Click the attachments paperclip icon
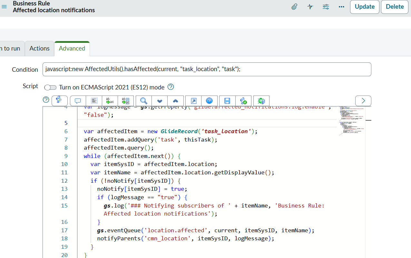Viewport: 411px width, 258px height. tap(294, 7)
